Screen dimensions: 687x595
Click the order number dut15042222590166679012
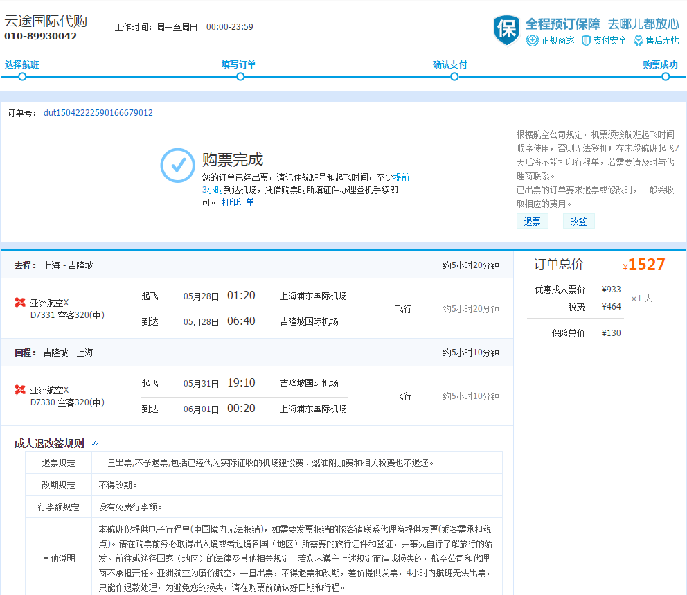click(x=98, y=113)
